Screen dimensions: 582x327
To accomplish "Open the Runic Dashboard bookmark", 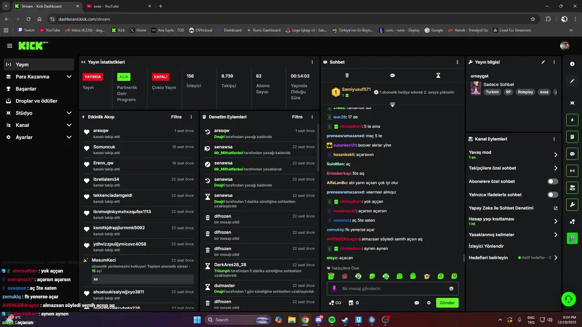I will [263, 30].
